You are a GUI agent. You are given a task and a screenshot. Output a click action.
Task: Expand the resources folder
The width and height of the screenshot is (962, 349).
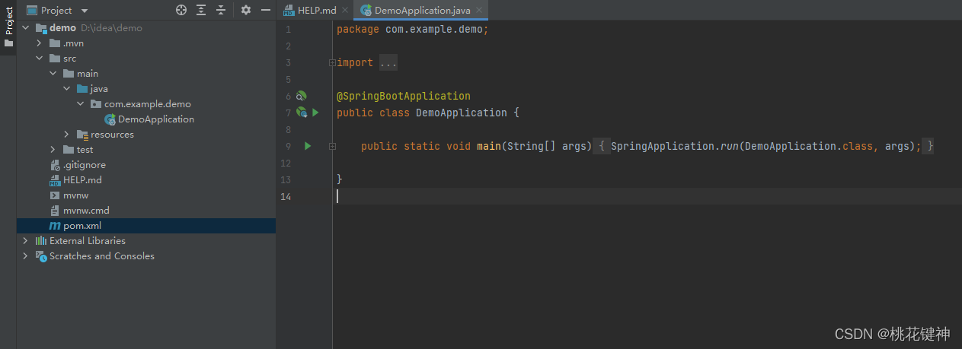66,135
